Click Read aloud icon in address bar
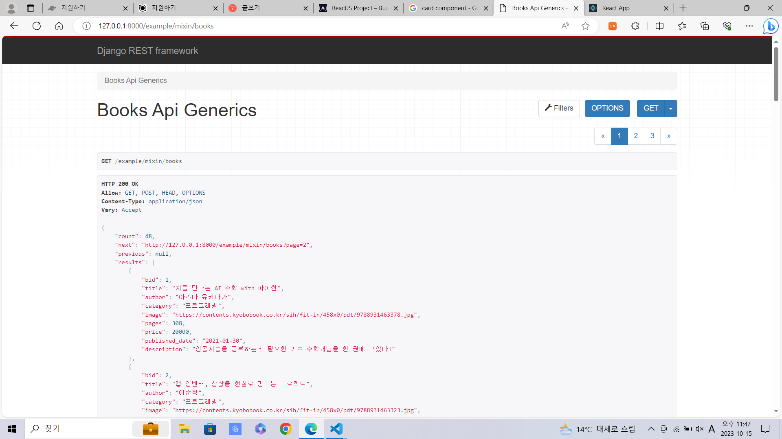Screen dimensions: 782x439 pyautogui.click(x=565, y=26)
